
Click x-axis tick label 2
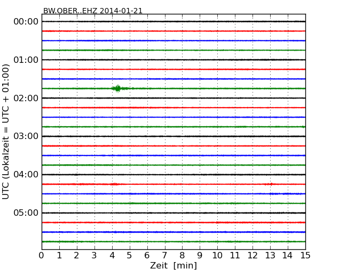(76, 255)
